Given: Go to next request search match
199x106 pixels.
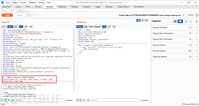Looking at the screenshot, I should pyautogui.click(x=12, y=100).
